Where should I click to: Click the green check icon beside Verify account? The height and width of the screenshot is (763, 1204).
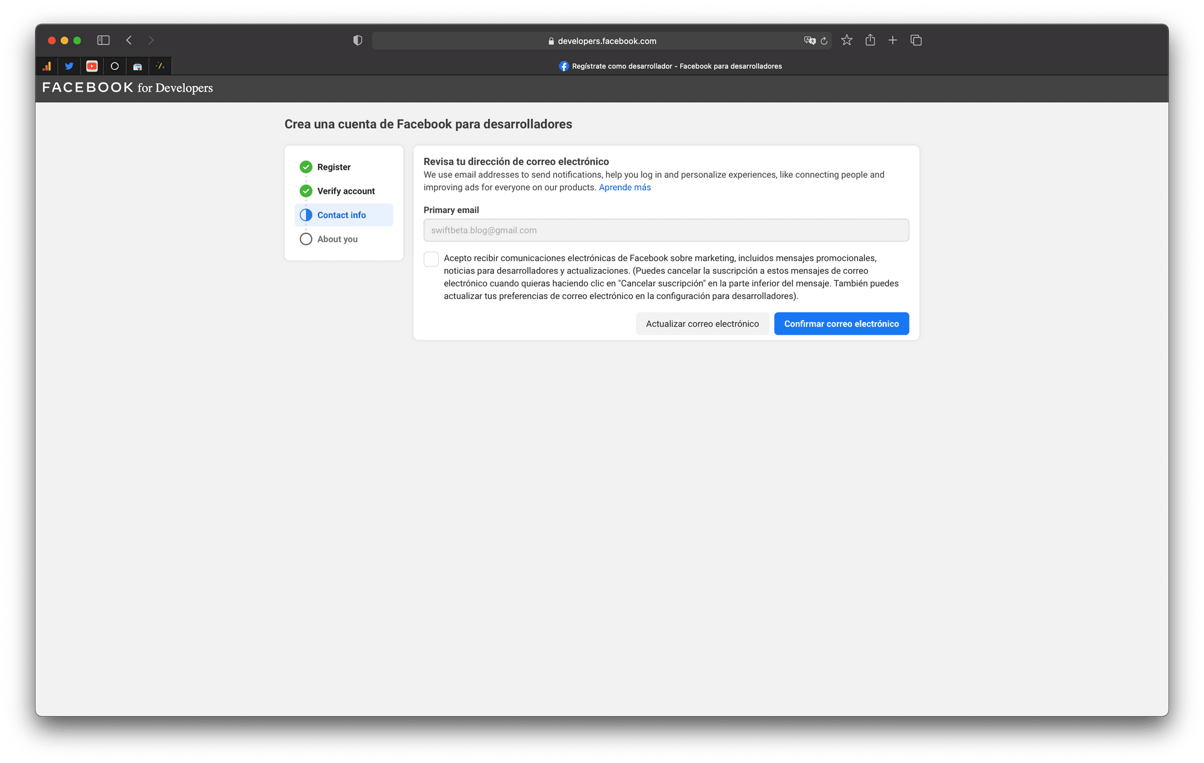306,191
